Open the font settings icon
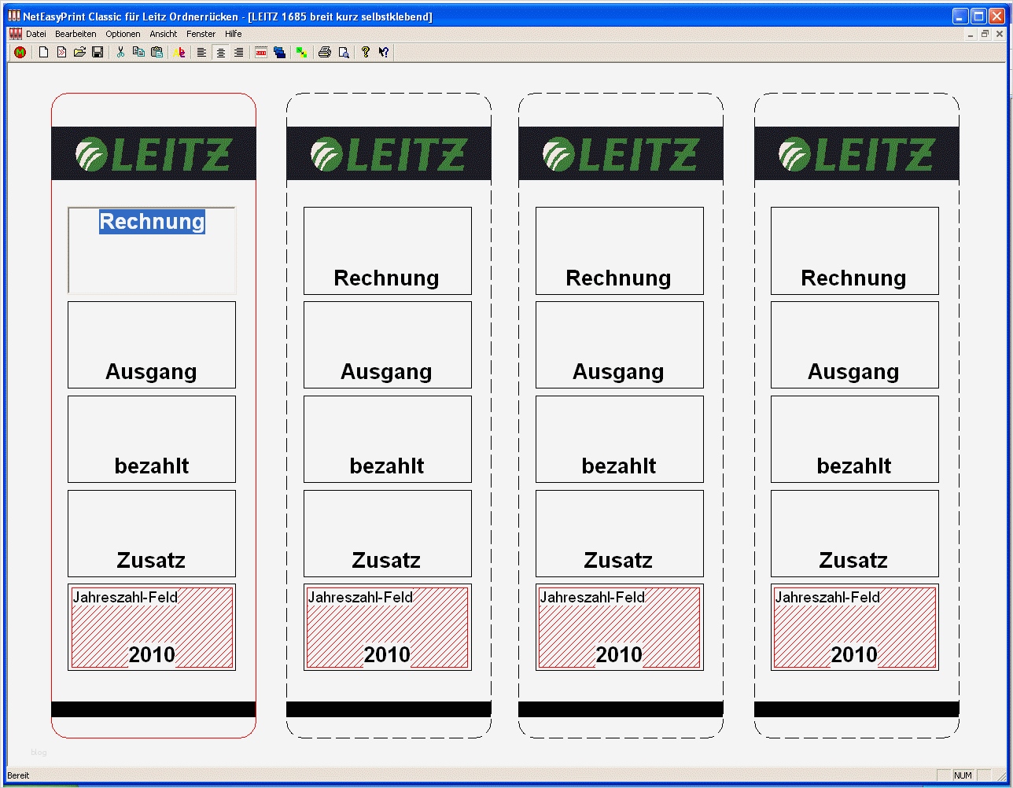 [180, 52]
